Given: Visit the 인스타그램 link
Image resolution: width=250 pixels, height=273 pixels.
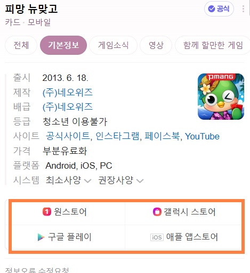Looking at the screenshot, I should coord(118,136).
